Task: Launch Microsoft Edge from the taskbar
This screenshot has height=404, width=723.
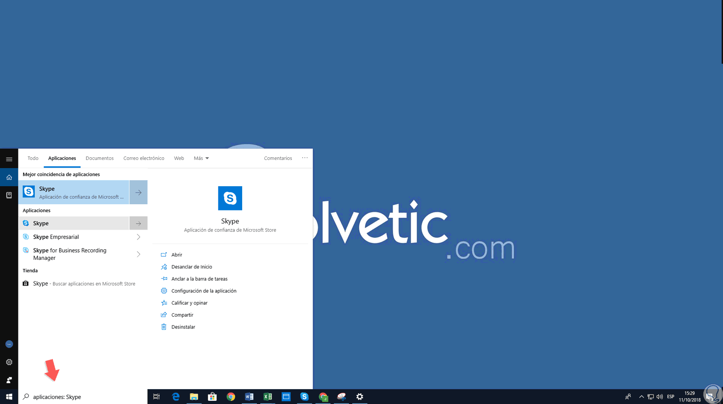Action: tap(176, 397)
